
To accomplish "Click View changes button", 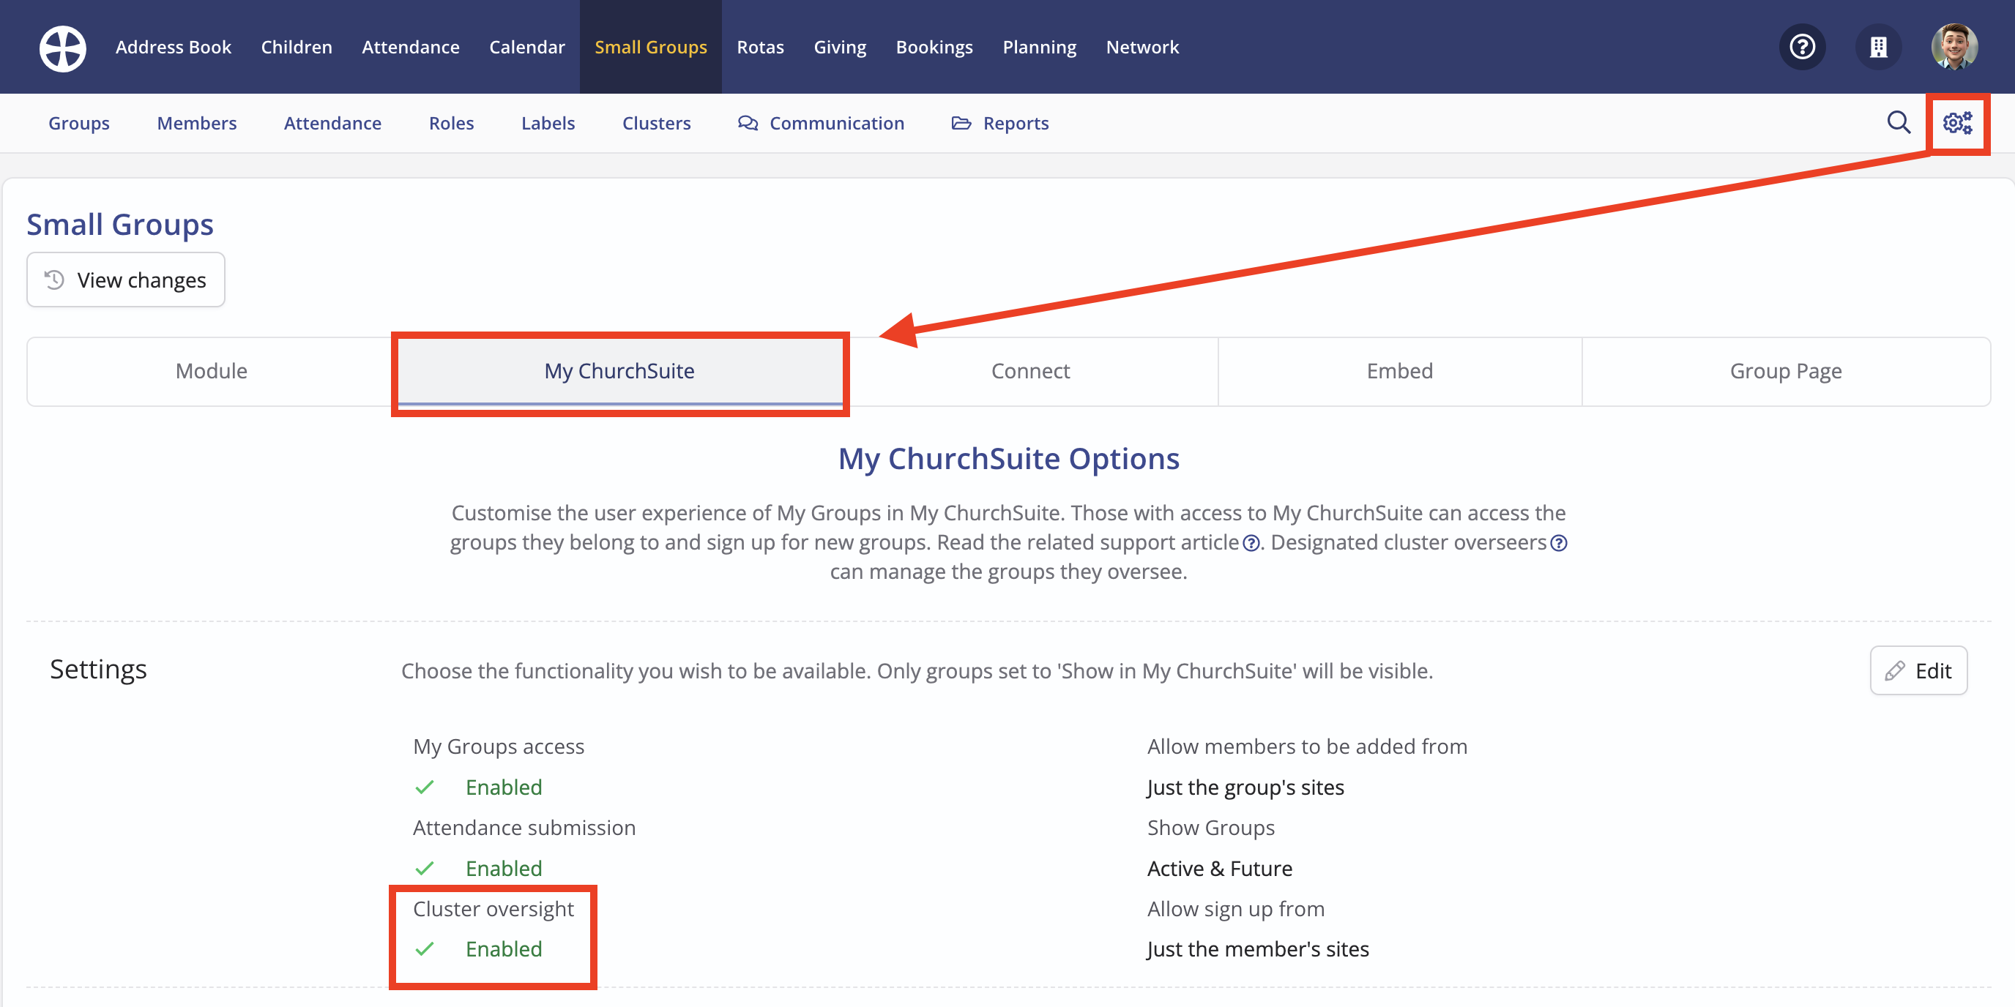I will [x=126, y=280].
